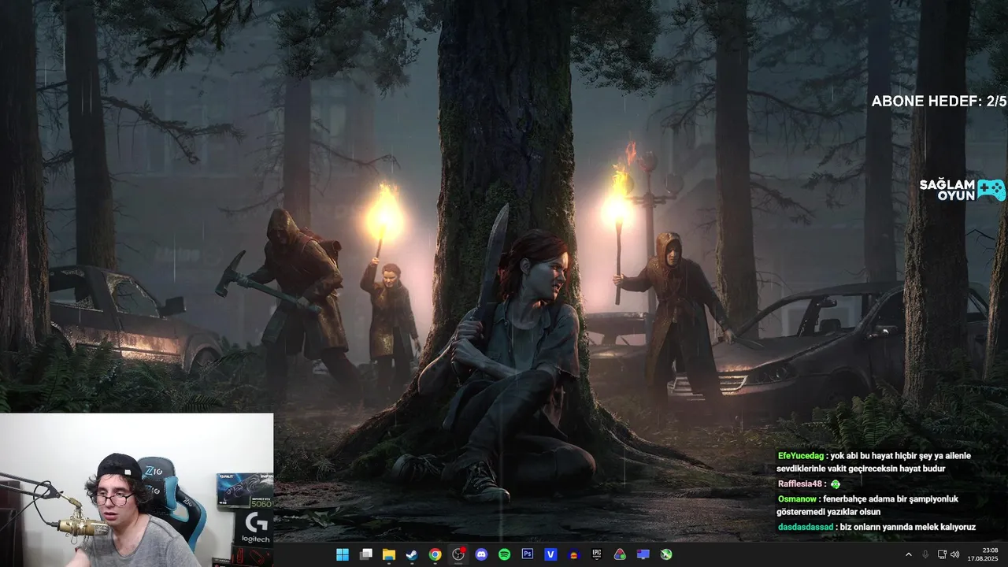Viewport: 1008px width, 567px height.
Task: Launch Spotify from the taskbar
Action: point(505,554)
